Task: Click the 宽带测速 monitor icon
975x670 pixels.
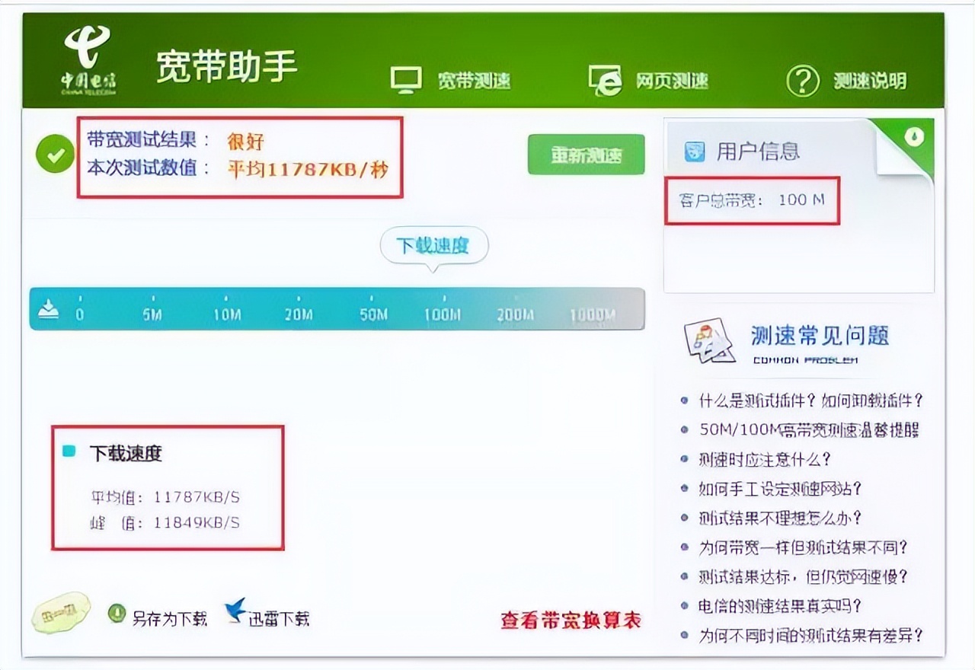Action: point(408,76)
